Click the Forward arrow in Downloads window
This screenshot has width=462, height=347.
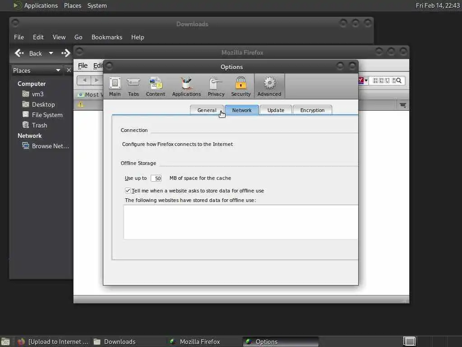[x=66, y=53]
